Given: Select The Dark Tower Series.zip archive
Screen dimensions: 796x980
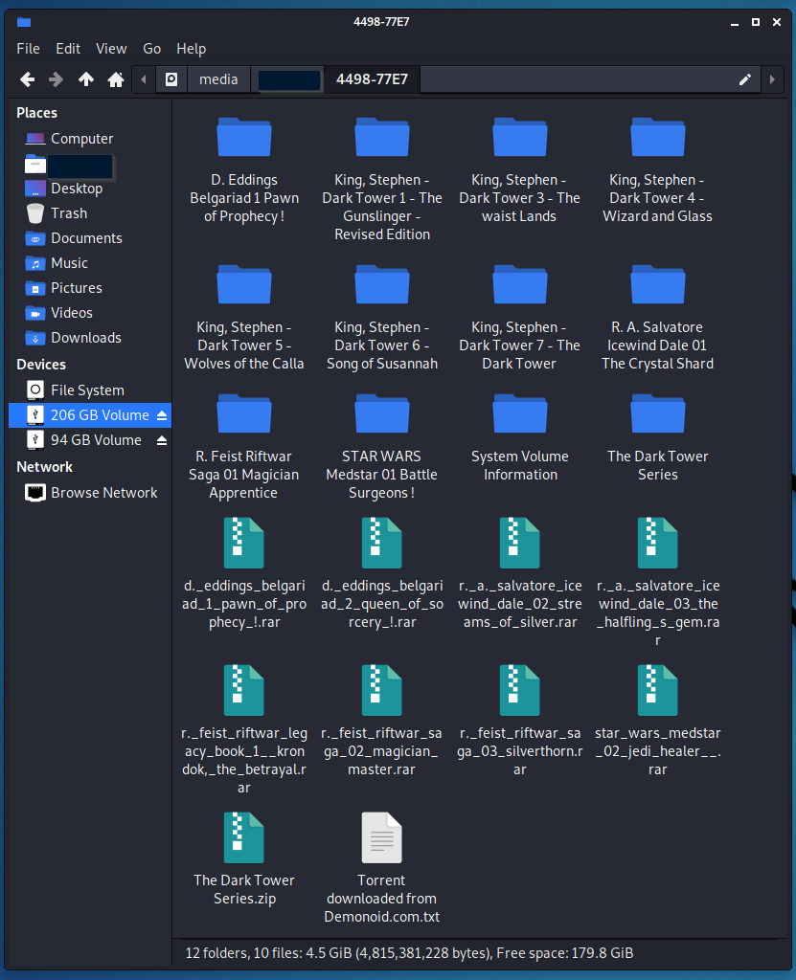Looking at the screenshot, I should tap(243, 859).
